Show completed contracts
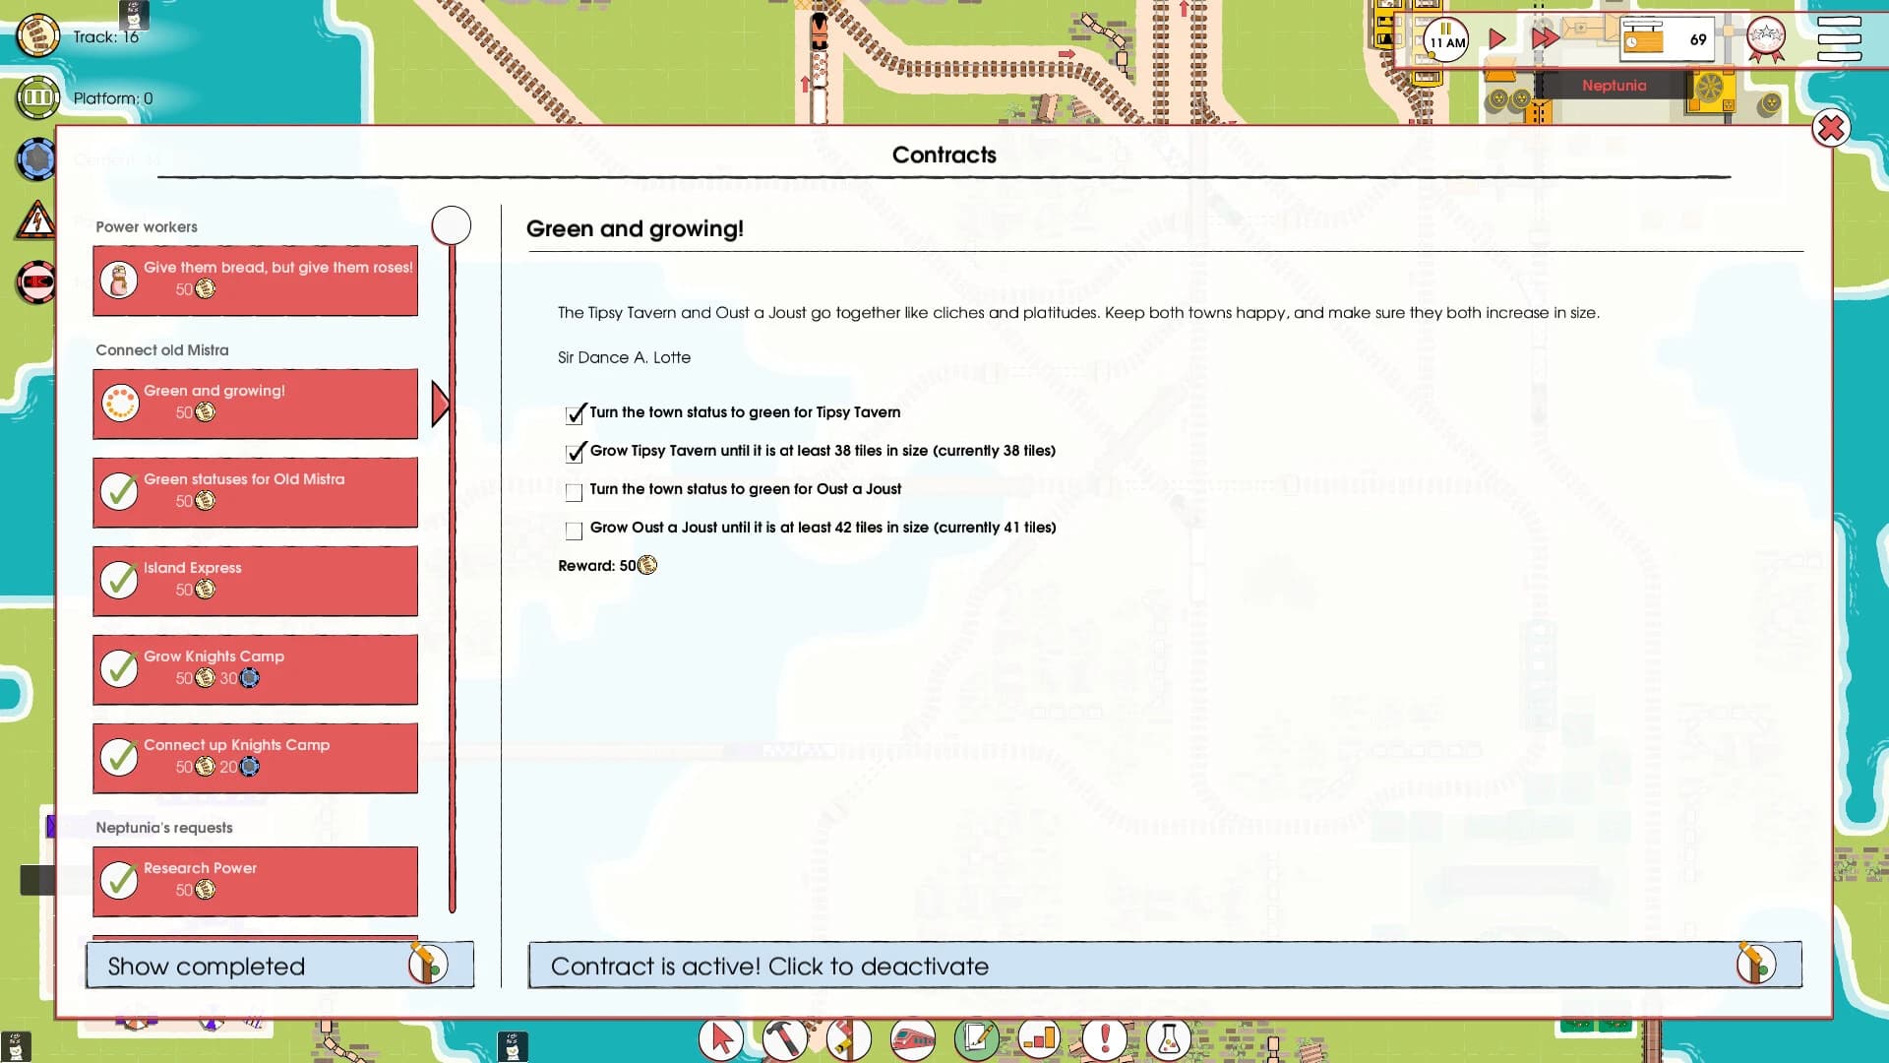This screenshot has width=1889, height=1063. click(279, 966)
